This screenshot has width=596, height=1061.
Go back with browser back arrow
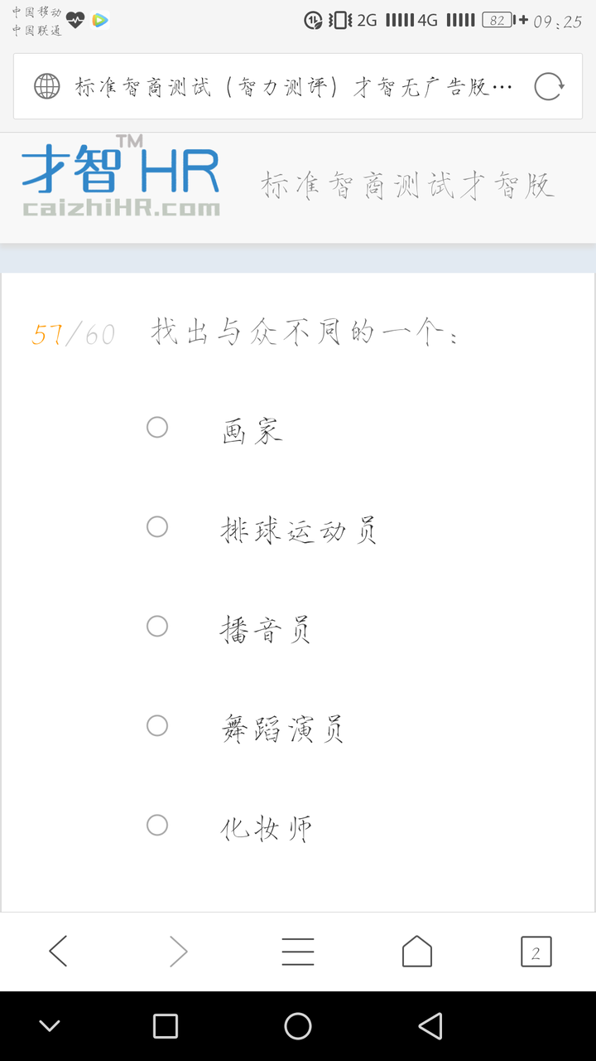click(58, 952)
